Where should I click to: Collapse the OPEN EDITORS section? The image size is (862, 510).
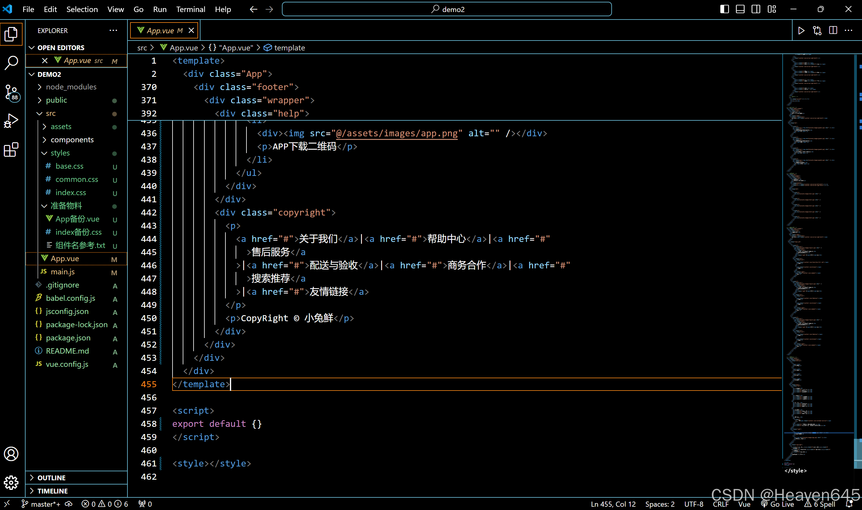[x=76, y=47]
